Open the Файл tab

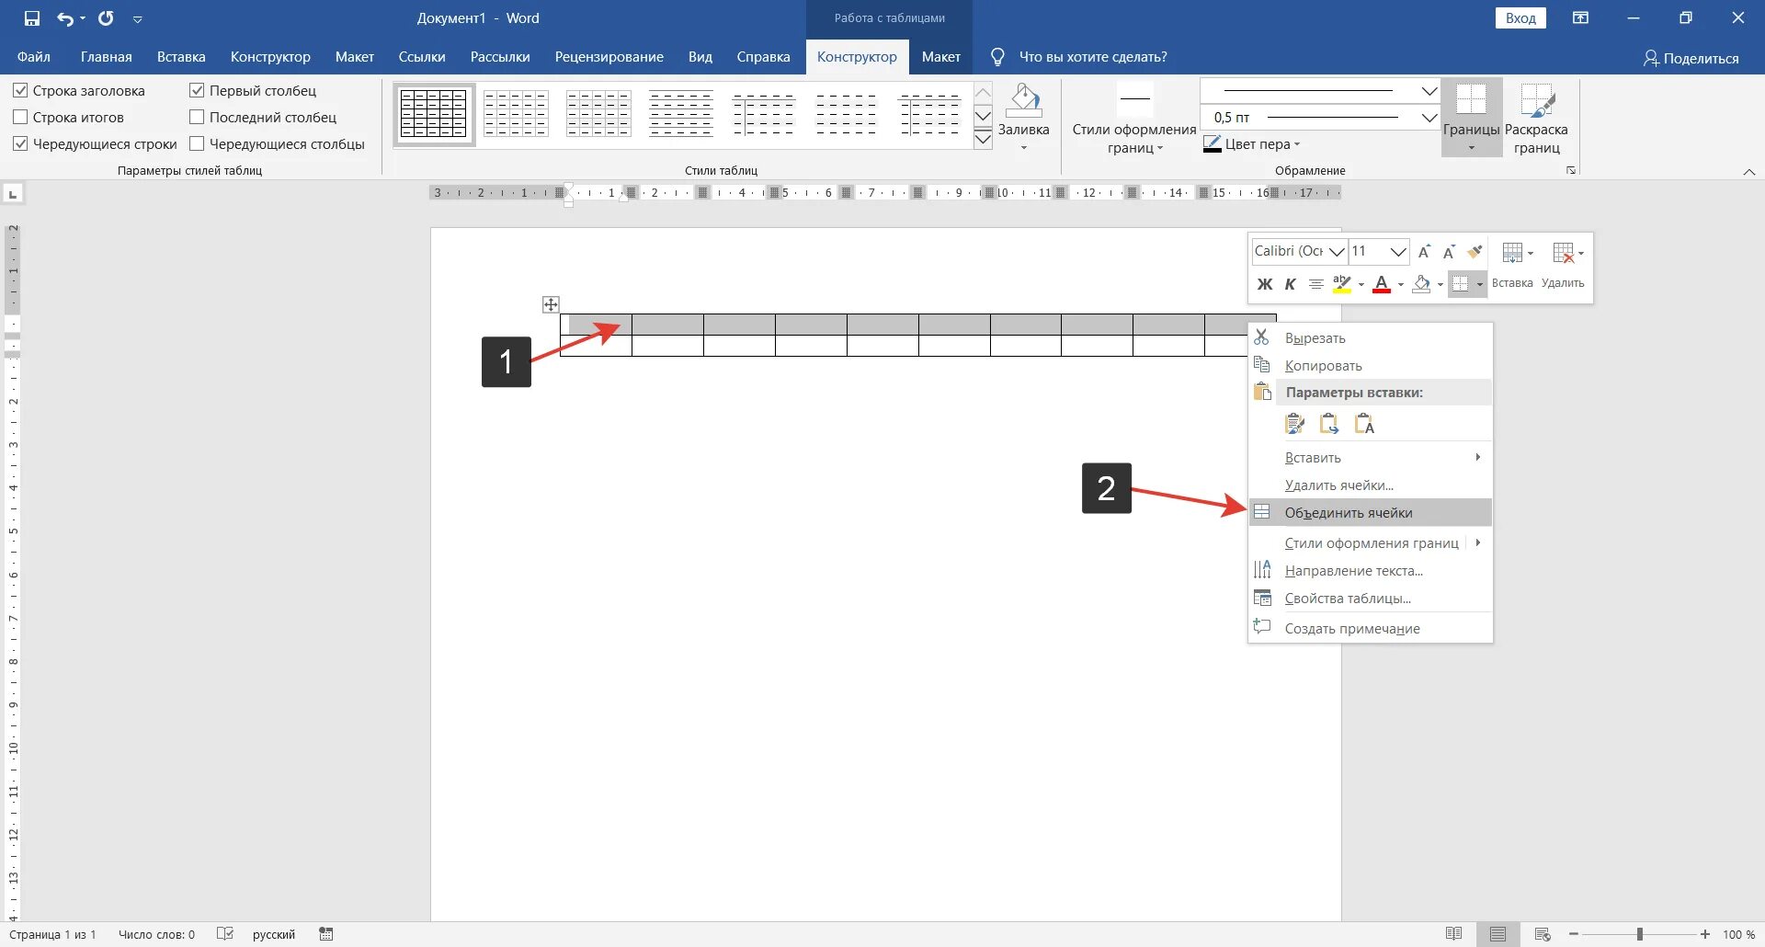tap(34, 57)
